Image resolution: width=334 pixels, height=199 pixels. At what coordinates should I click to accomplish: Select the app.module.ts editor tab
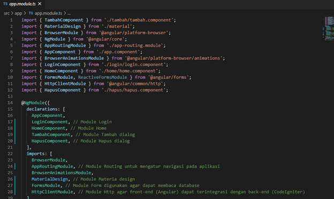pyautogui.click(x=22, y=4)
